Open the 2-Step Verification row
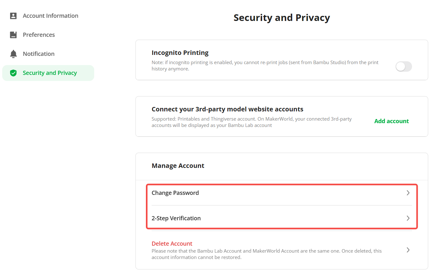 point(282,218)
